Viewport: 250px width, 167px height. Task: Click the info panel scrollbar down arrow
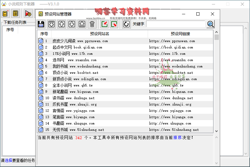pos(217,163)
